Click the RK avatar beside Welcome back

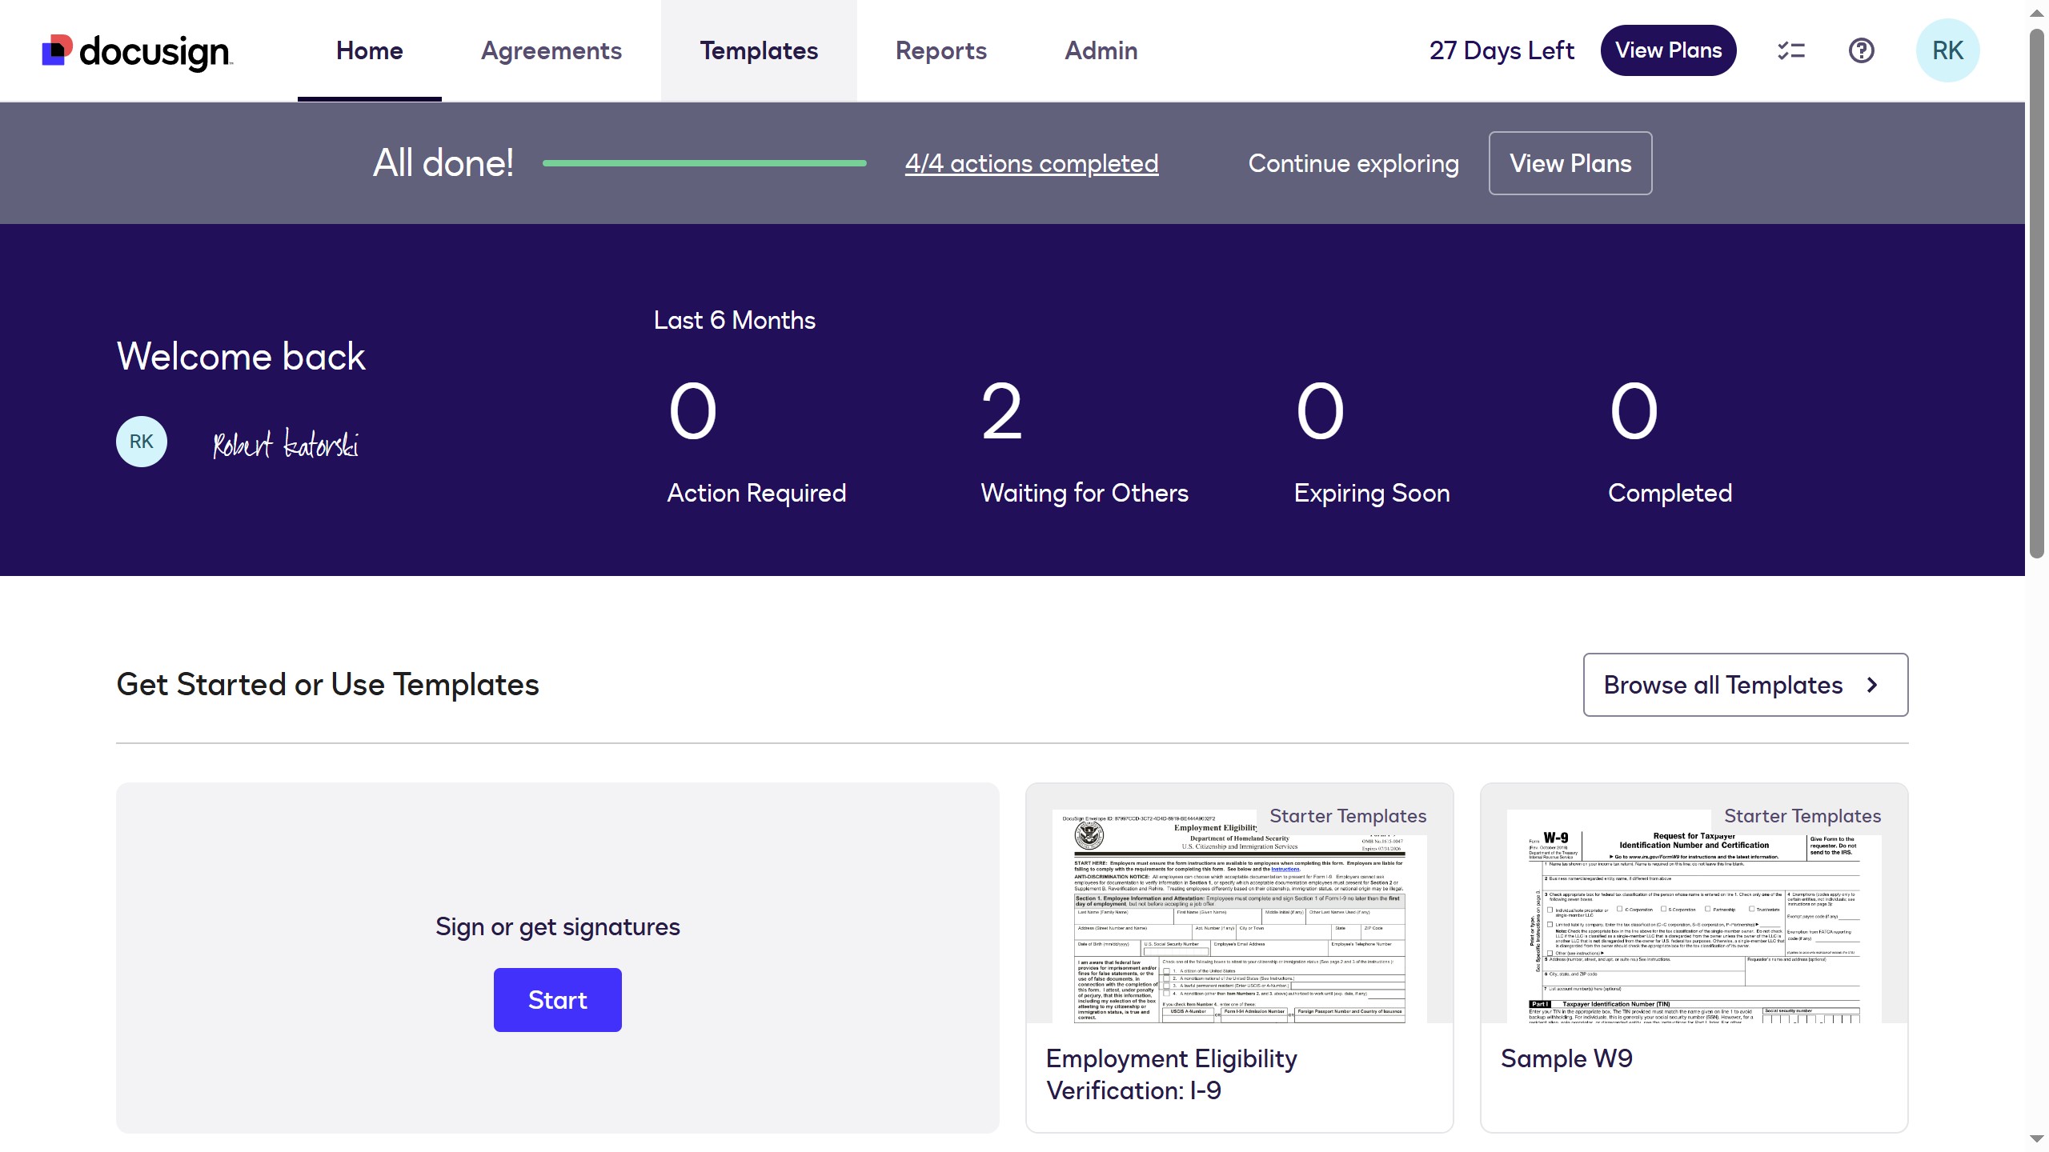point(142,442)
